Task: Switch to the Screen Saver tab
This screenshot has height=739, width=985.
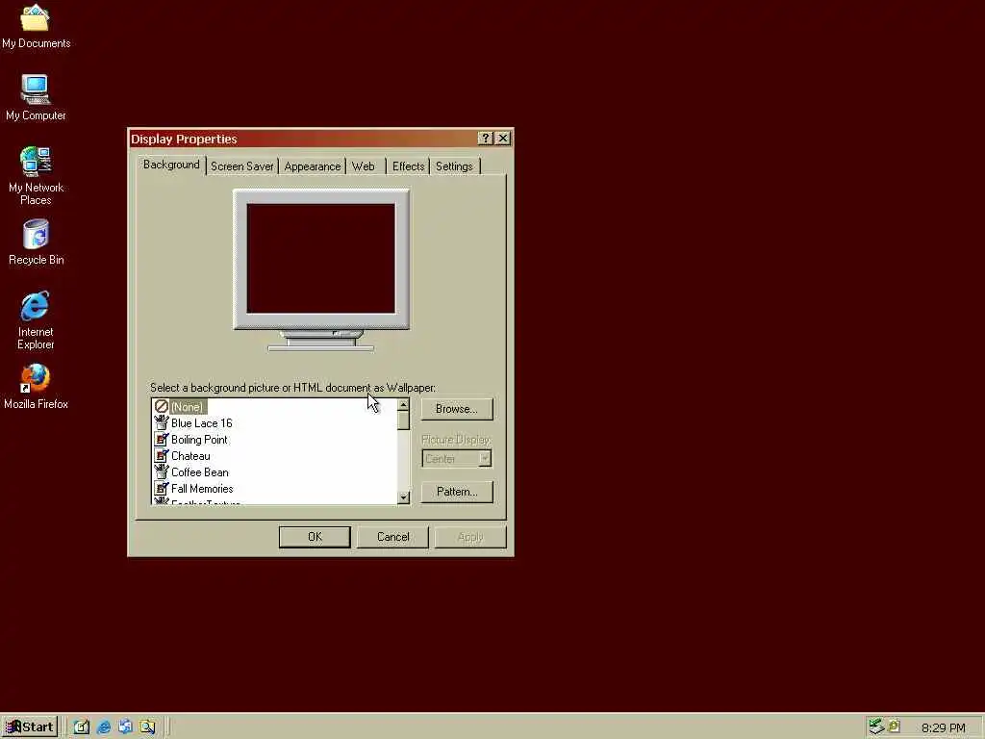Action: 241,166
